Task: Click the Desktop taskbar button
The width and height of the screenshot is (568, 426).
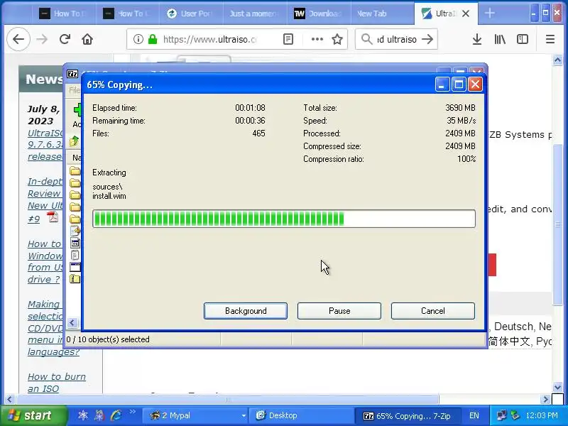Action: [300, 415]
